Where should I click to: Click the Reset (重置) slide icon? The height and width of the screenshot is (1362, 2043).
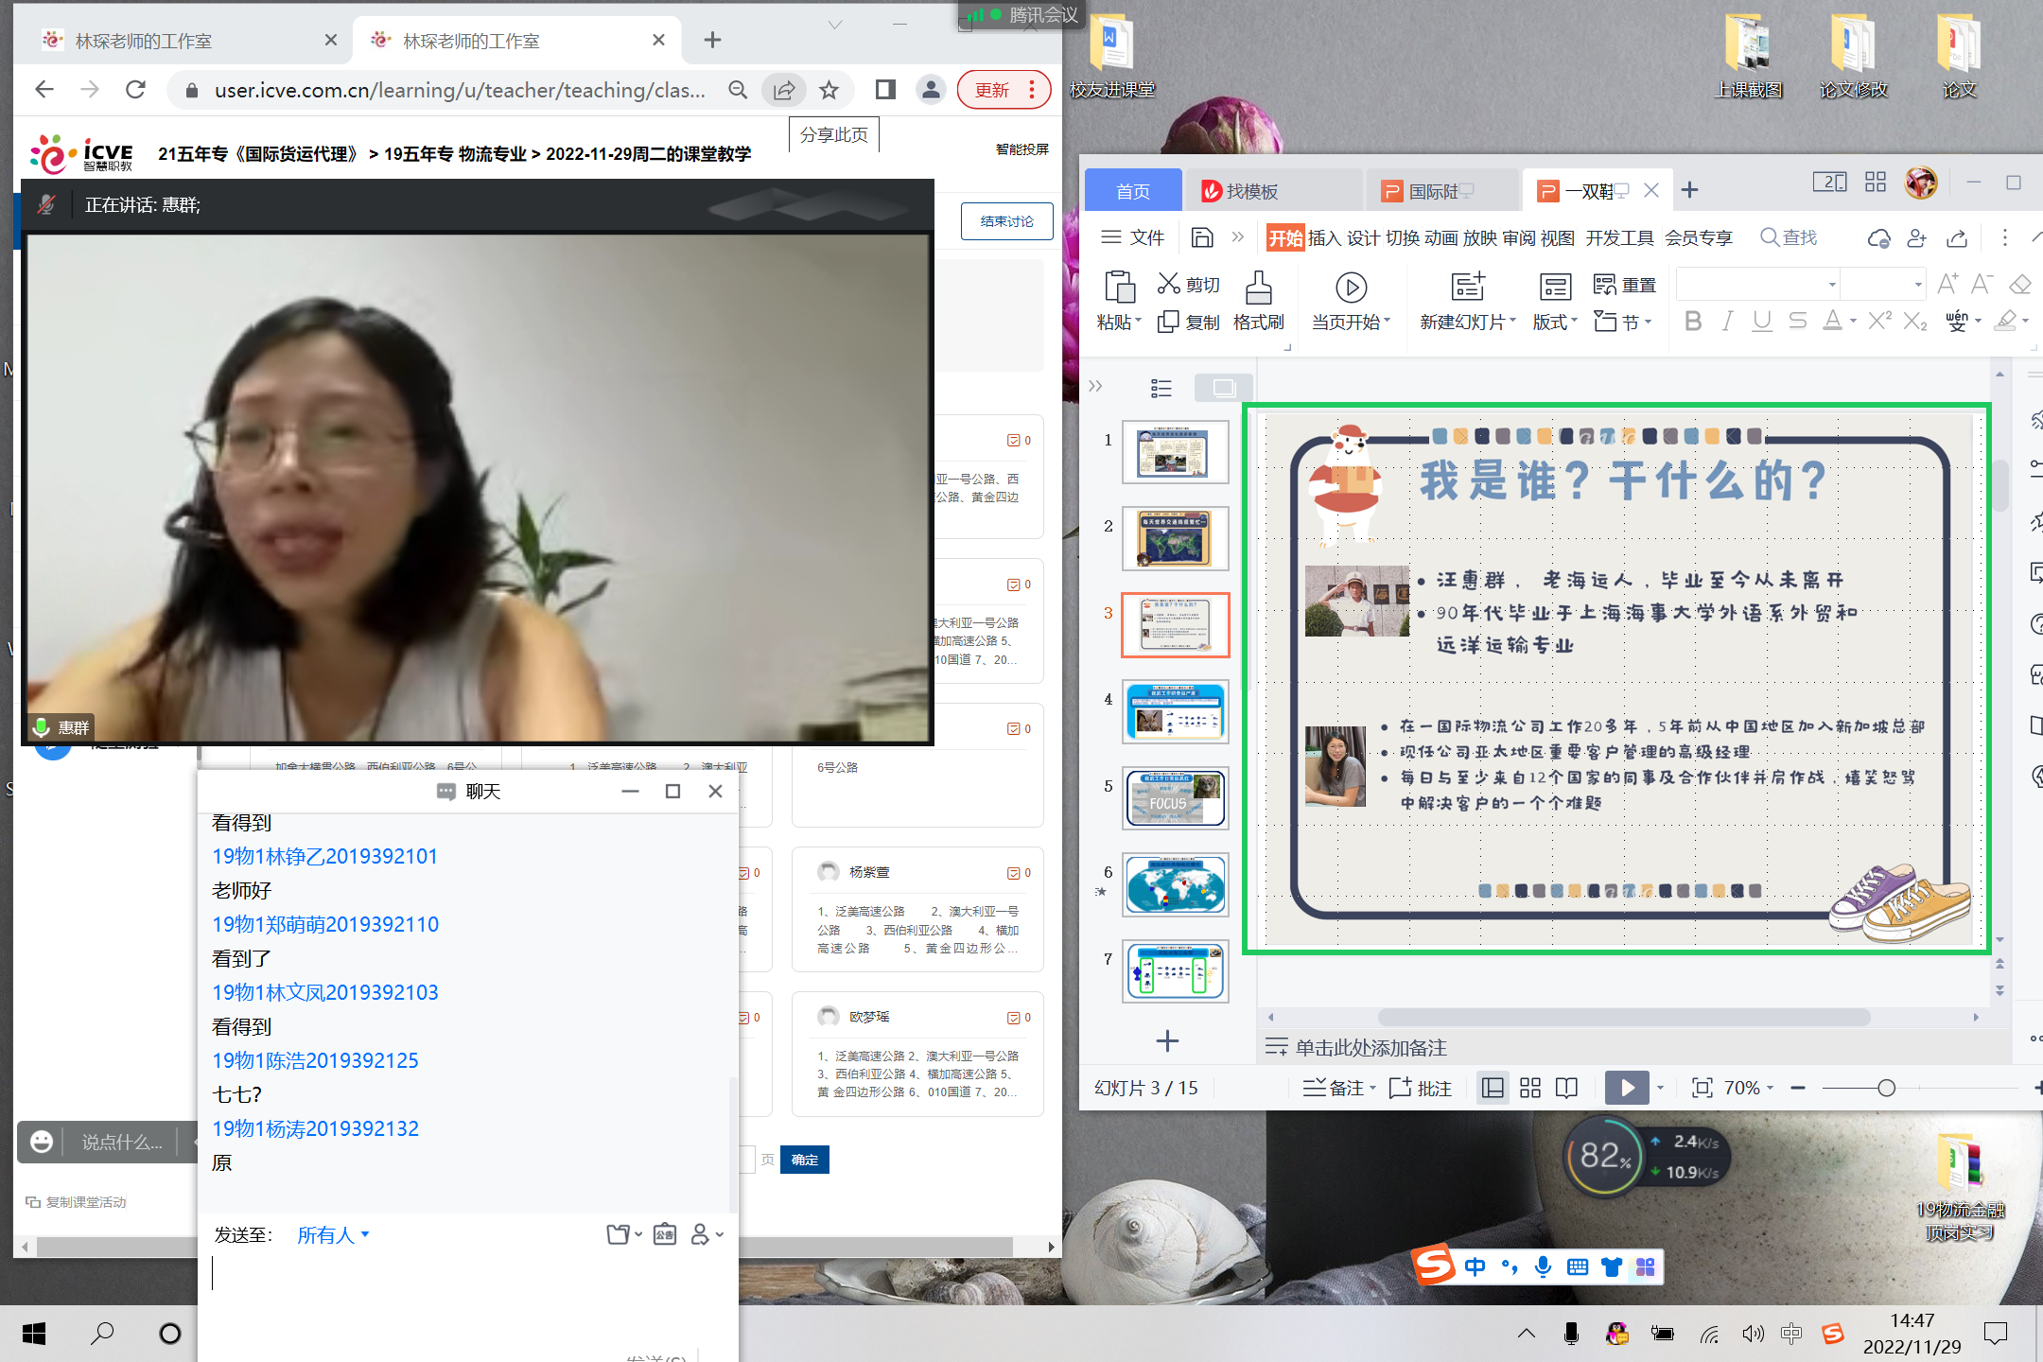point(1605,285)
